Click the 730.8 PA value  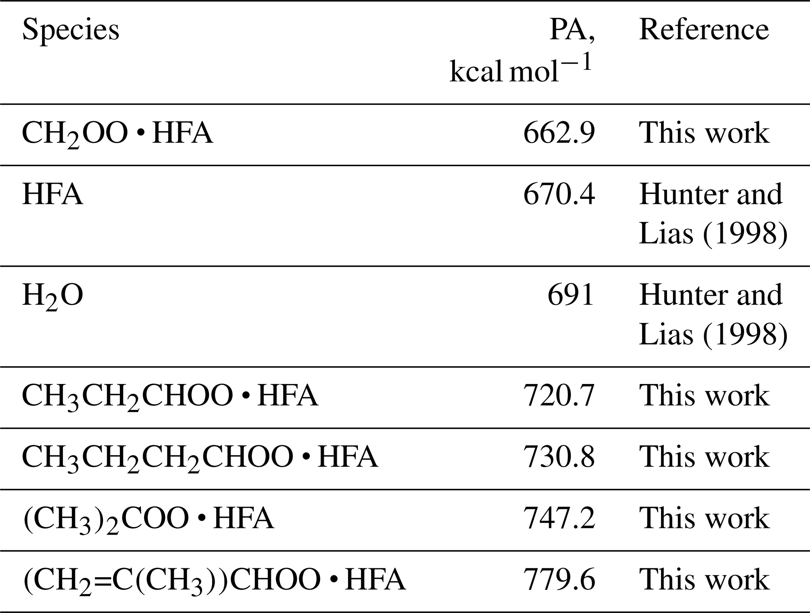(559, 457)
